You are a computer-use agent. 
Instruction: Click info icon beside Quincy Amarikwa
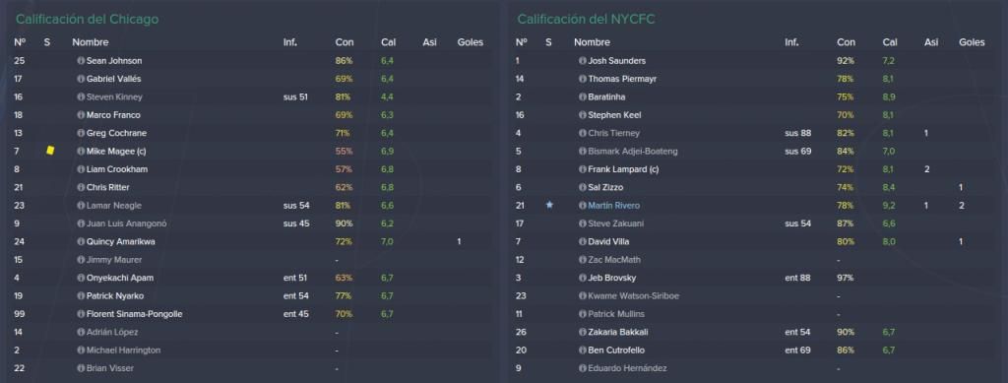(x=81, y=241)
